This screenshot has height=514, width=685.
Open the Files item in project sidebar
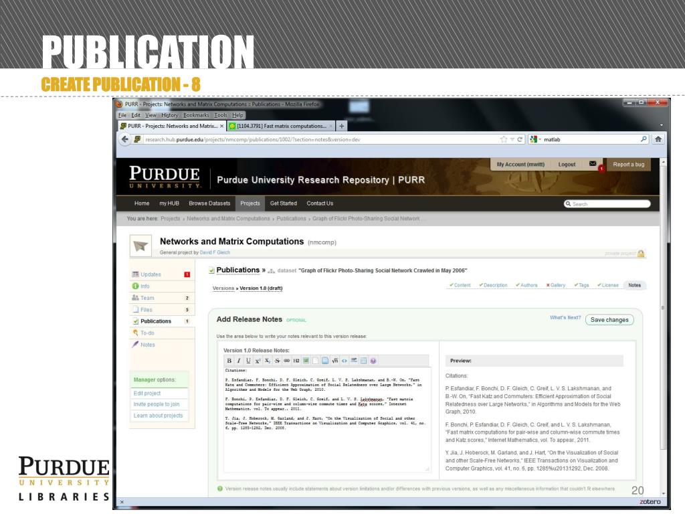click(162, 310)
